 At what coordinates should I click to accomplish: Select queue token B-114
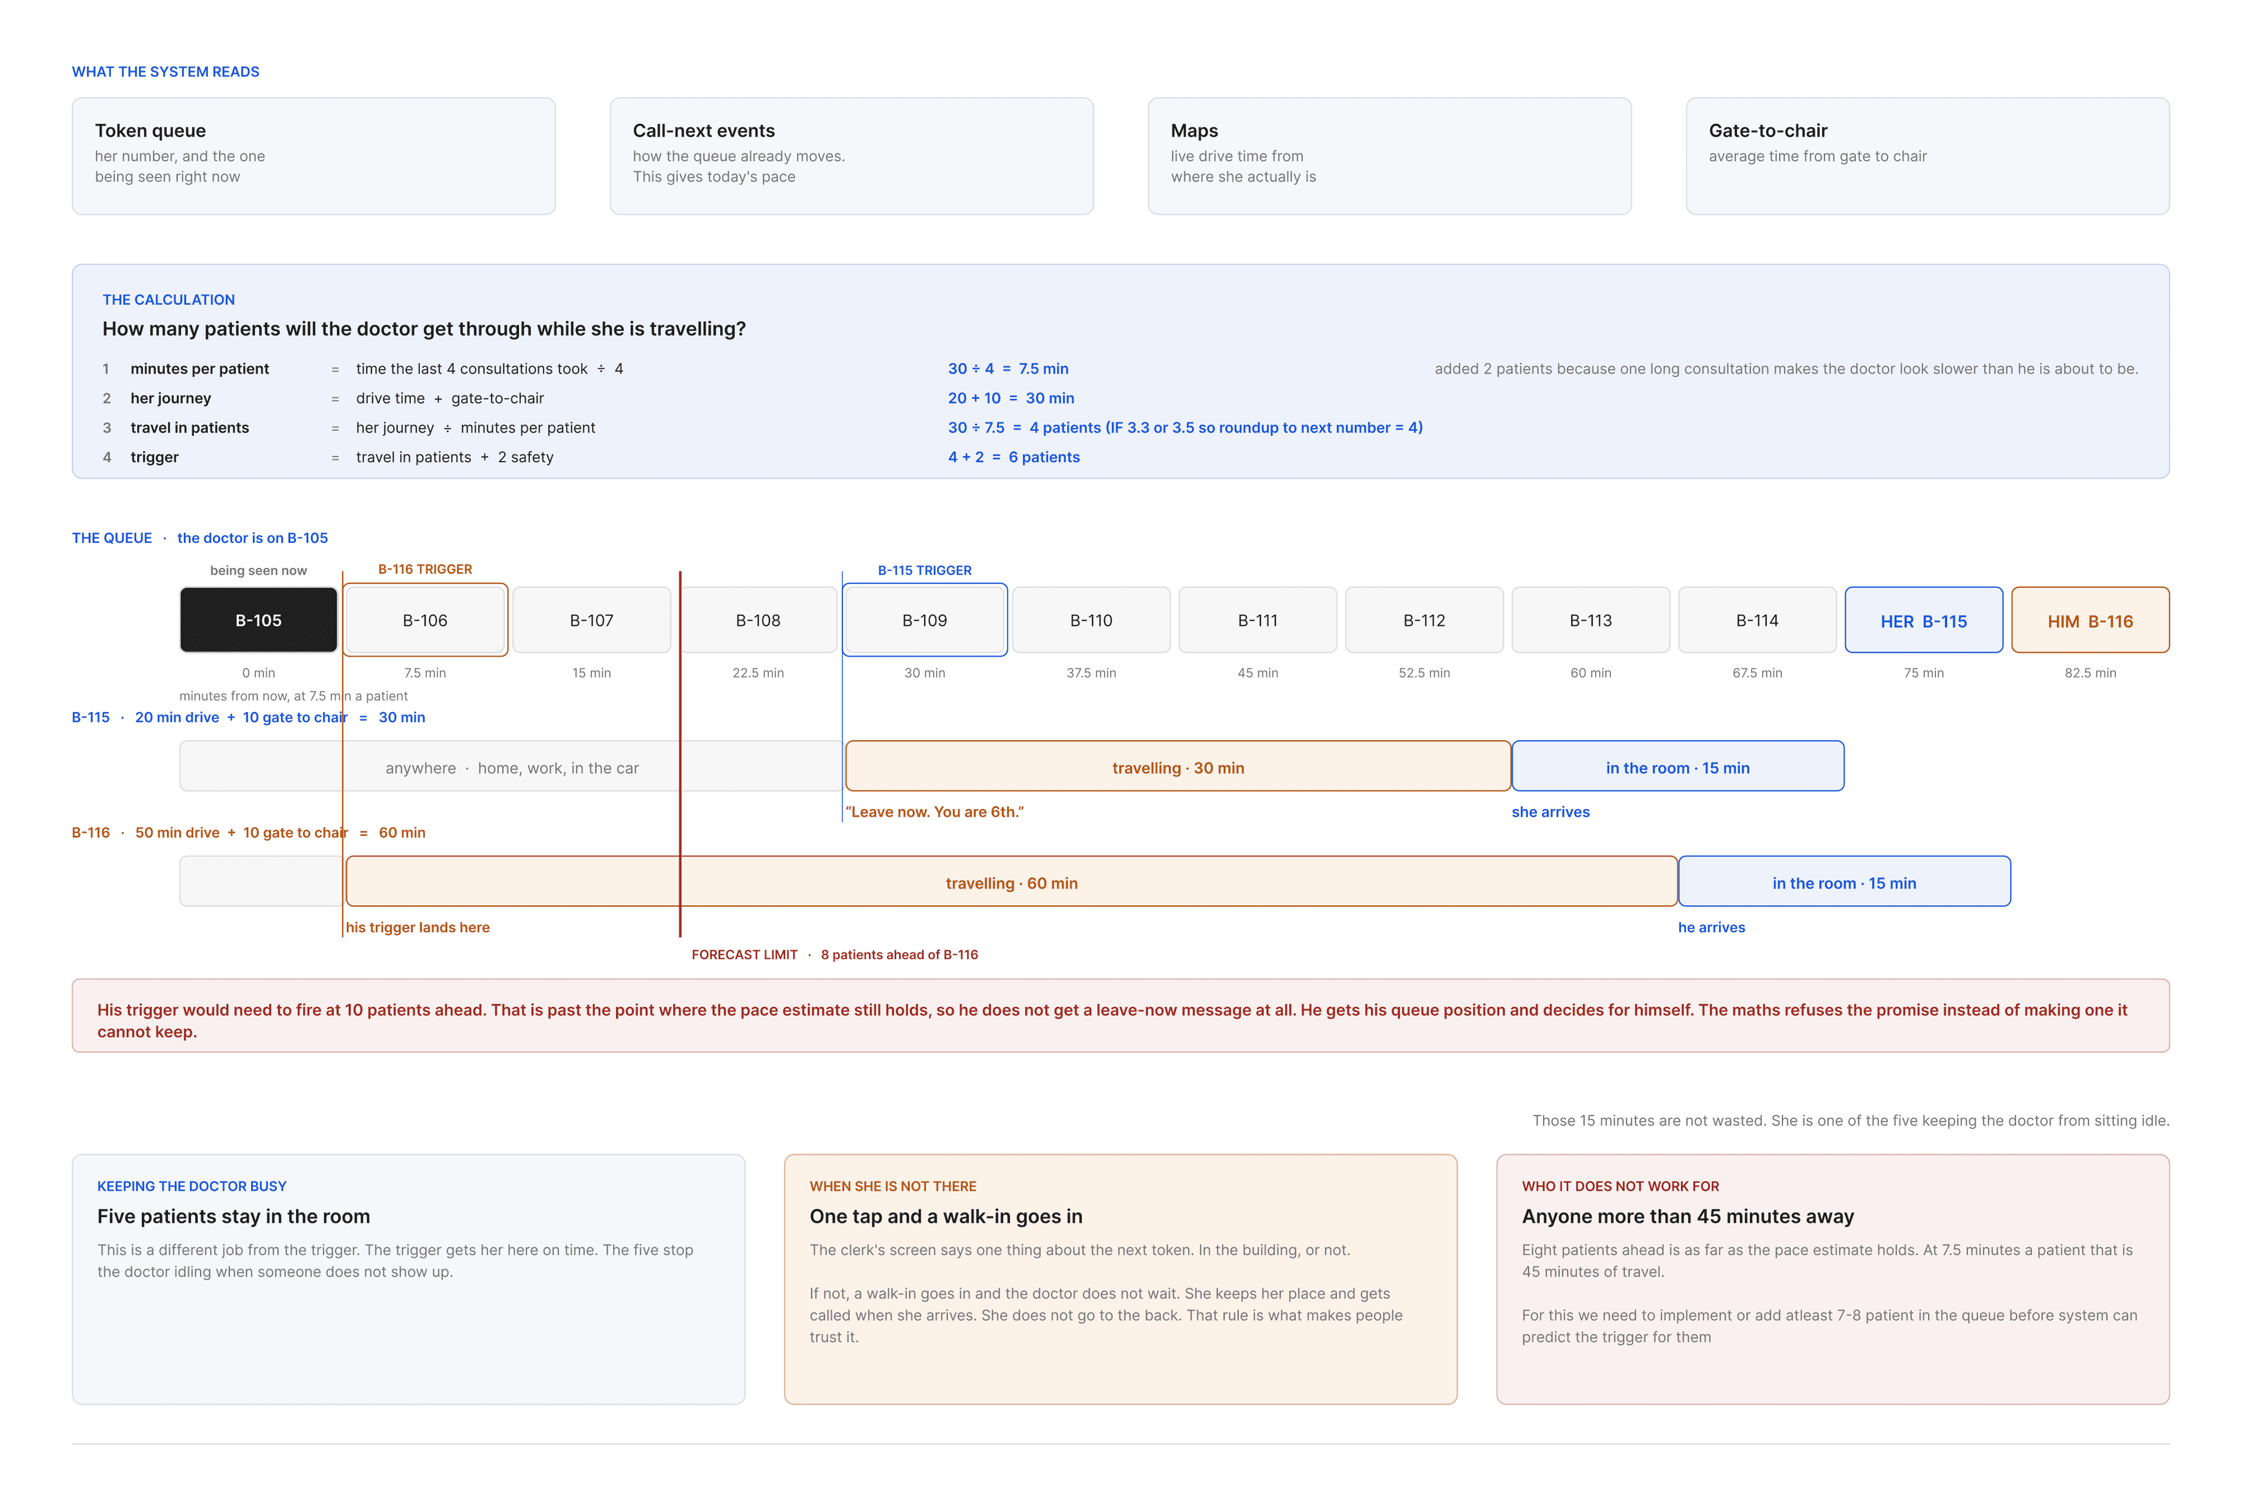coord(1757,620)
